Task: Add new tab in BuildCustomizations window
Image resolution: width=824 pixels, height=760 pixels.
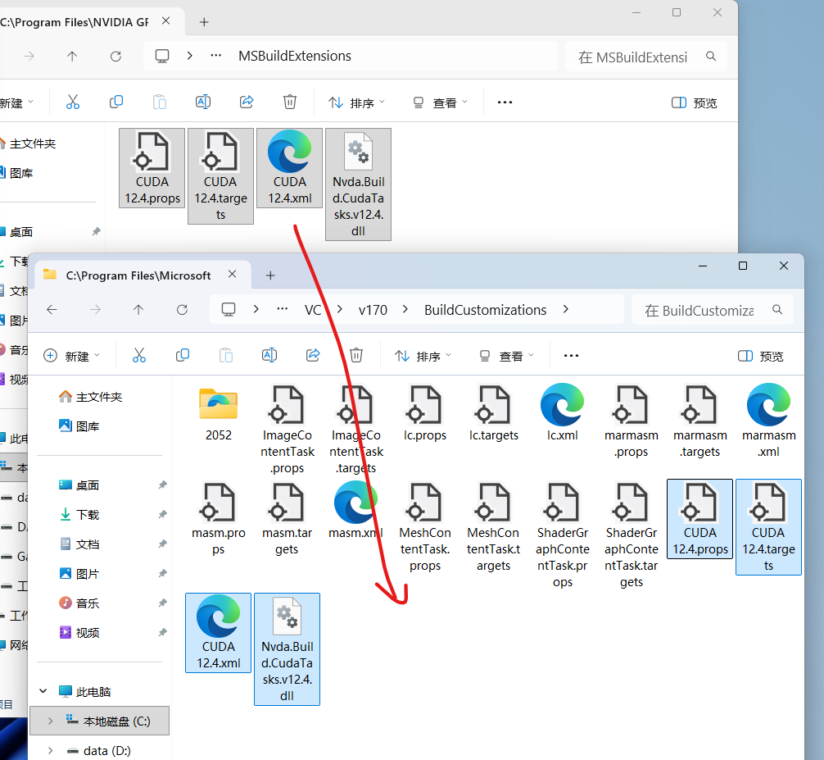Action: (x=270, y=275)
